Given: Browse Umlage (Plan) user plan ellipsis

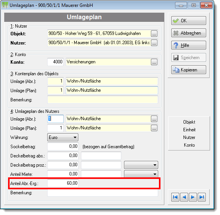Looking at the screenshot, I should 154,128.
